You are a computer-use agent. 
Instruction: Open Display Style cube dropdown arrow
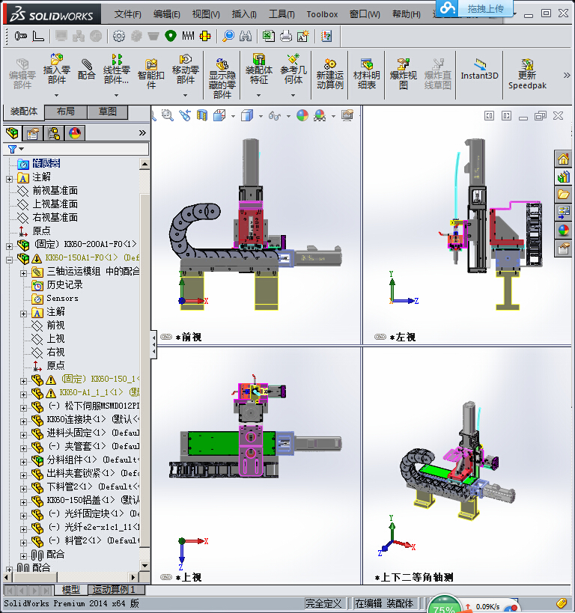click(261, 116)
